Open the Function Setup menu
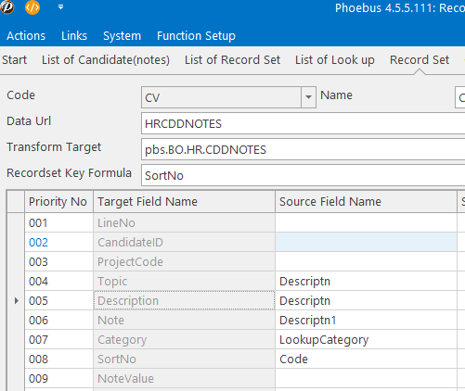465x391 pixels. click(196, 36)
